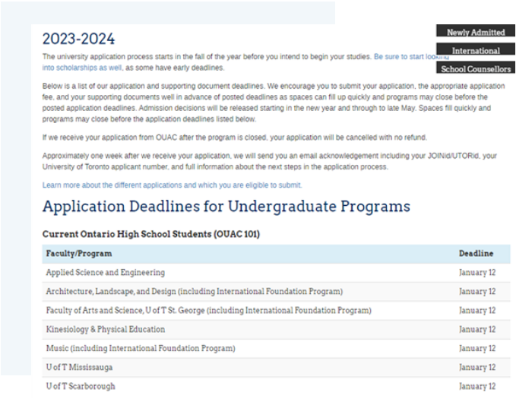Select the Applied Science and Engineering row

(x=276, y=273)
